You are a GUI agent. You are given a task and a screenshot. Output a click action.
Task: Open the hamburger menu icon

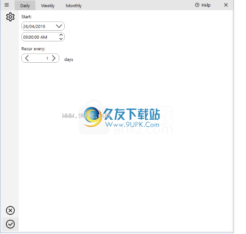7,5
